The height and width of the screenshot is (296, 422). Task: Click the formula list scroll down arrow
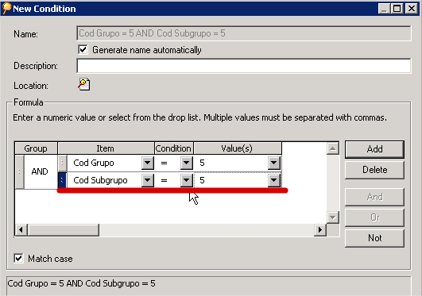click(x=333, y=217)
